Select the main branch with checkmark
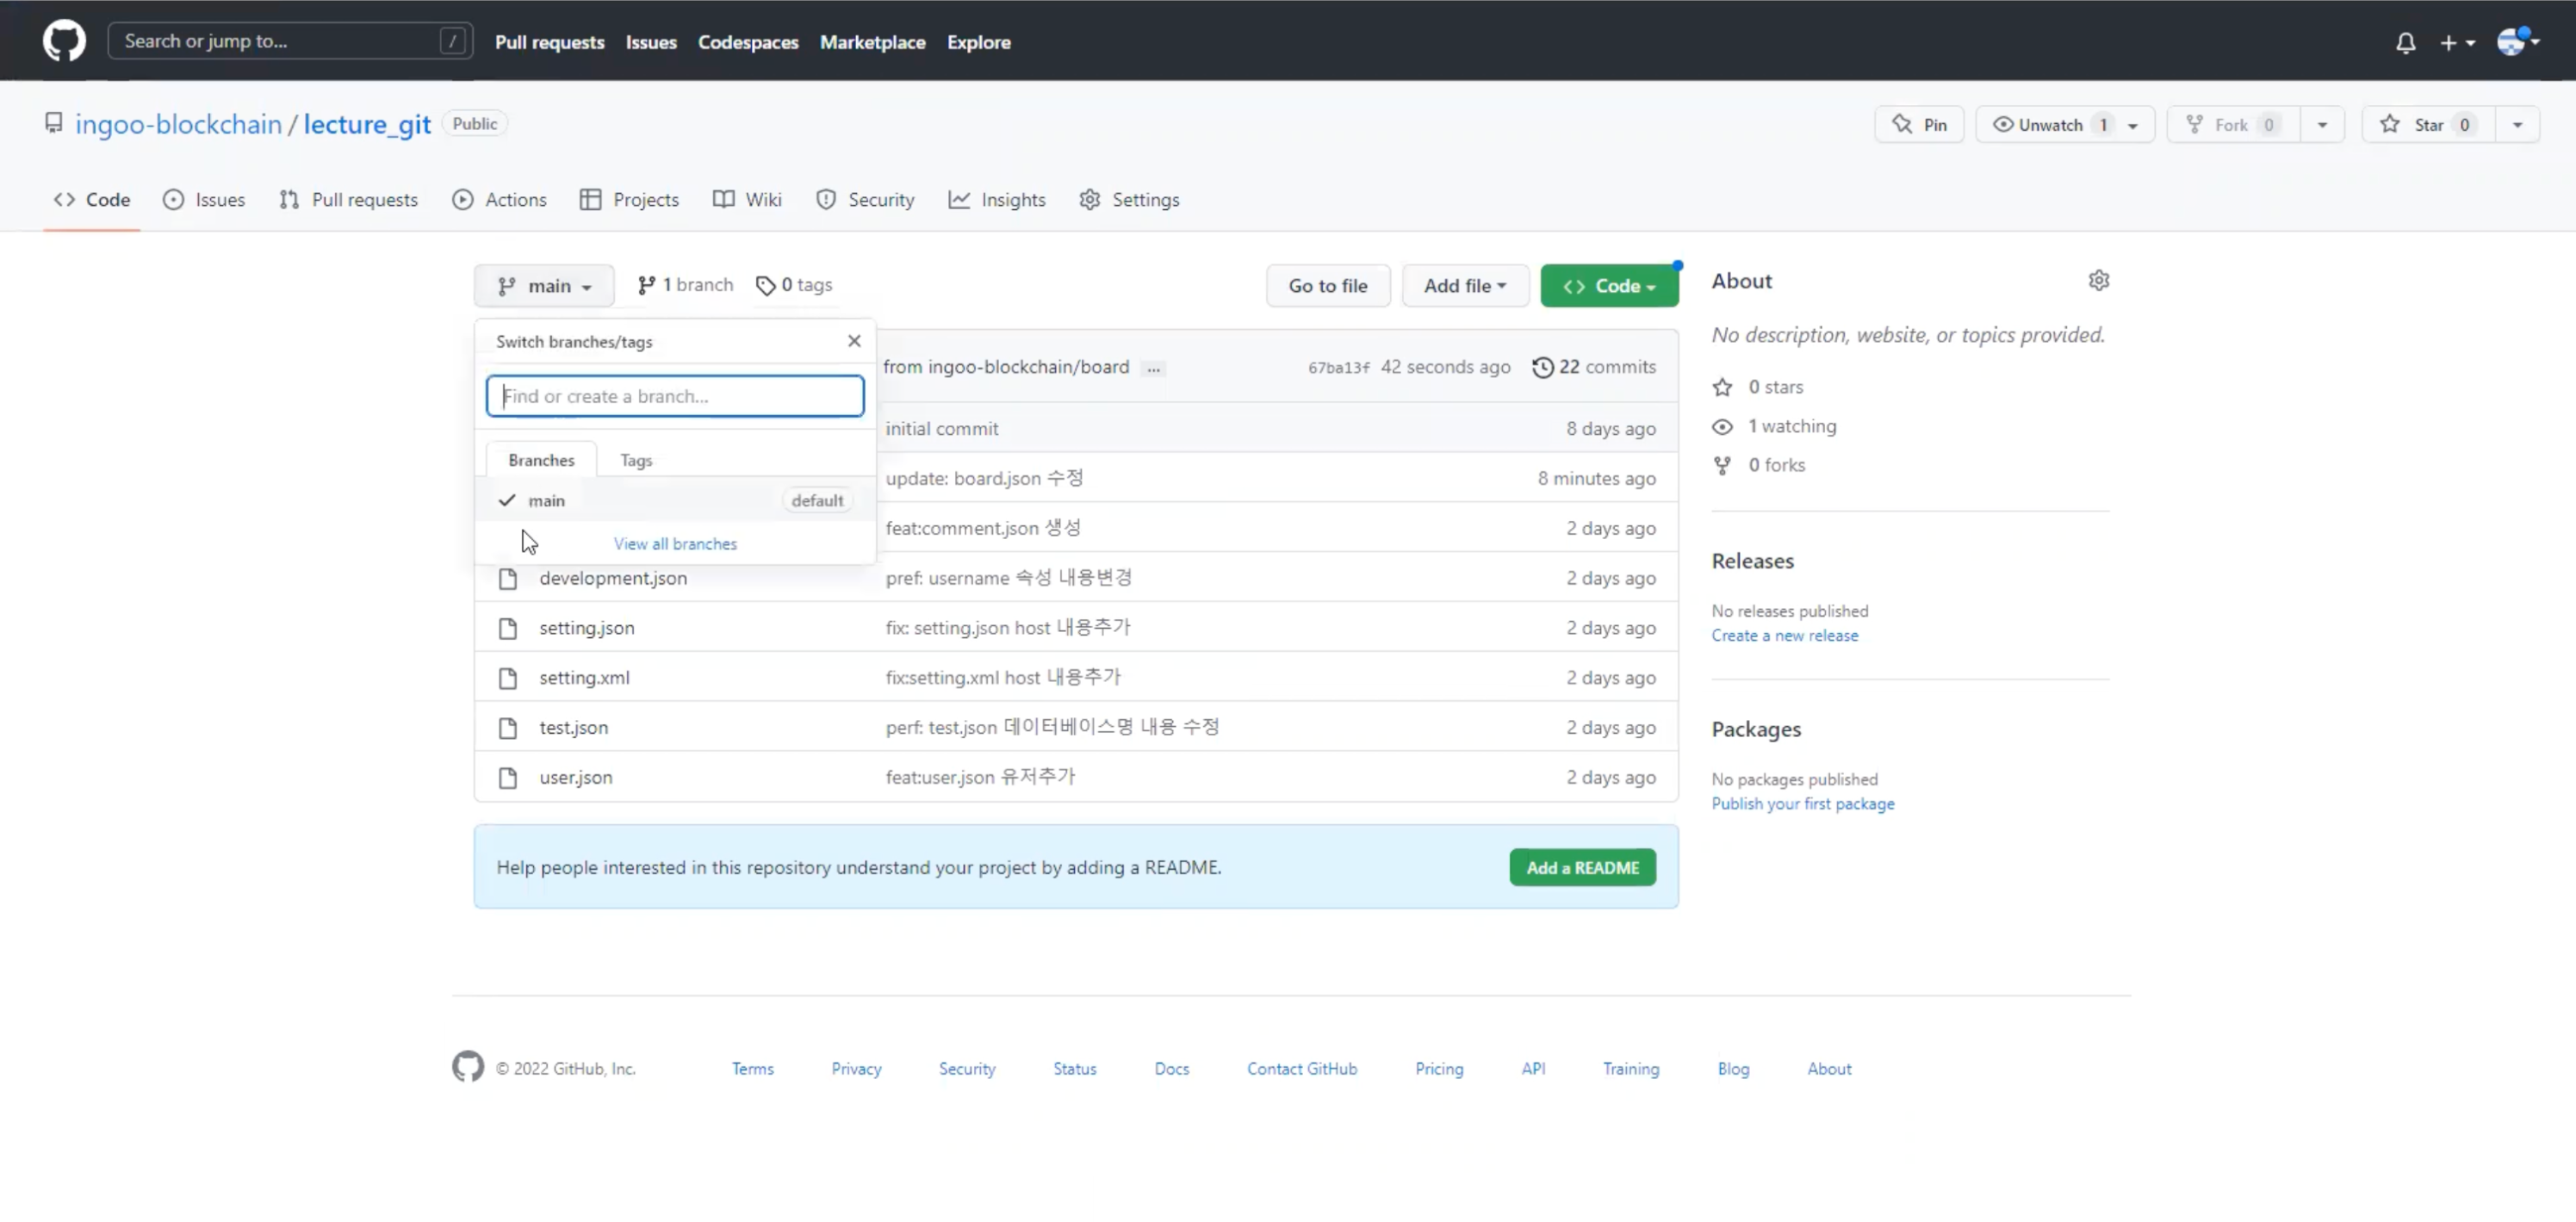 click(546, 501)
